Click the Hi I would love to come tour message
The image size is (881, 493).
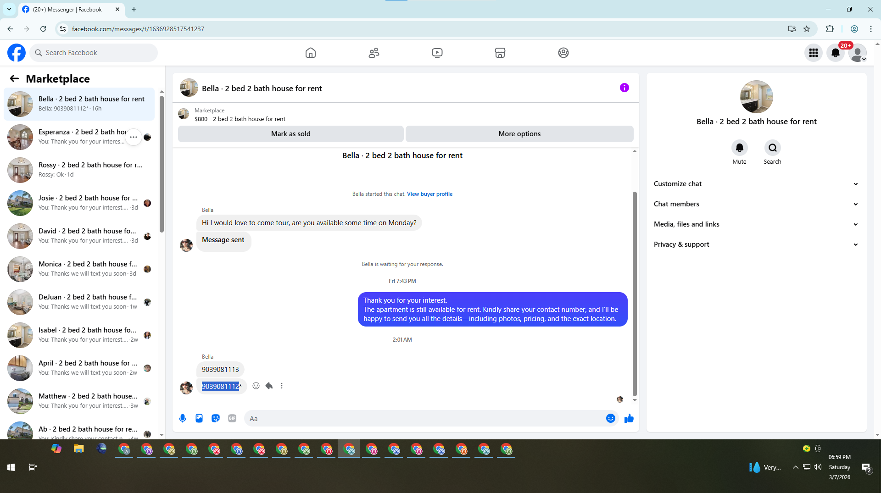point(309,223)
